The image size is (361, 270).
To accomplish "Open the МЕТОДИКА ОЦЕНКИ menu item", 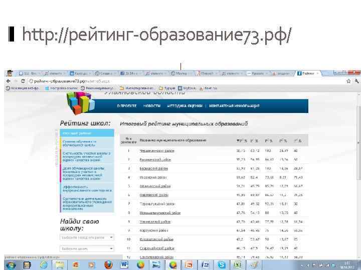I will click(x=185, y=106).
